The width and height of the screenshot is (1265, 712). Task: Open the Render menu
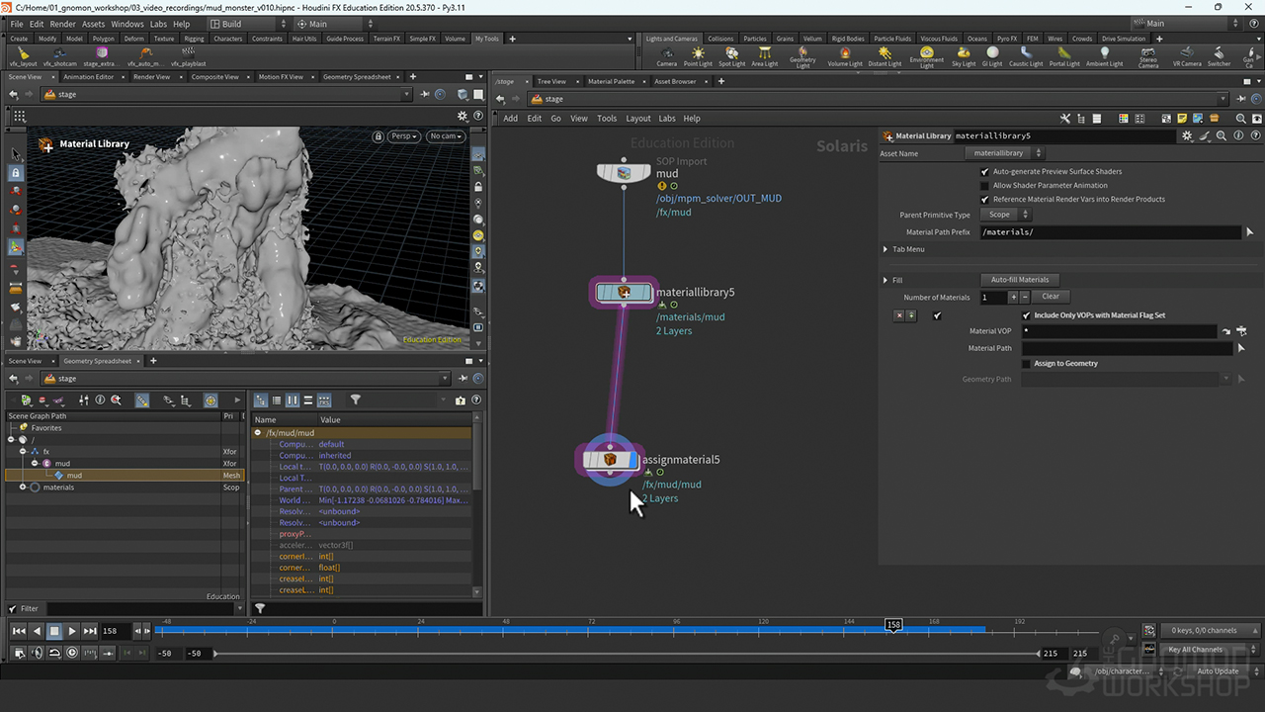coord(62,24)
